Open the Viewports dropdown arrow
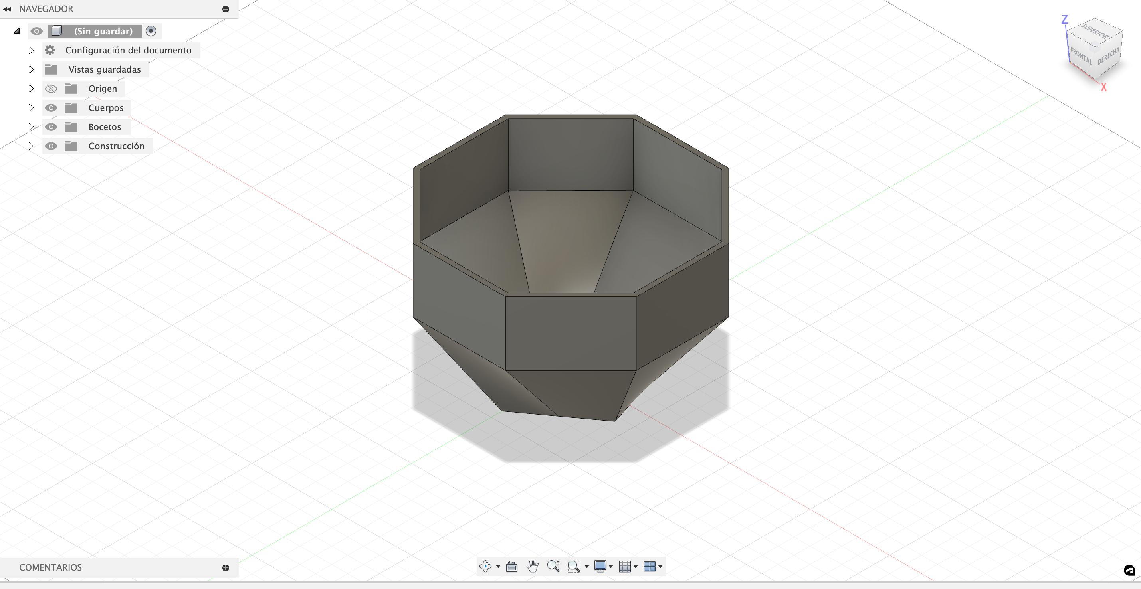The height and width of the screenshot is (589, 1141). click(660, 567)
